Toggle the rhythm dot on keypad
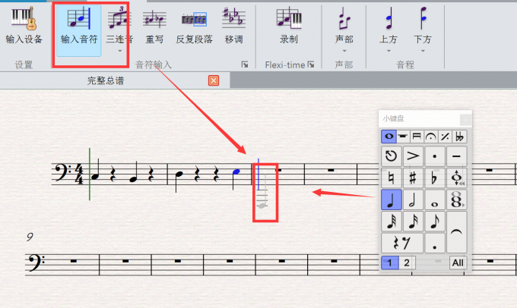 pos(435,243)
